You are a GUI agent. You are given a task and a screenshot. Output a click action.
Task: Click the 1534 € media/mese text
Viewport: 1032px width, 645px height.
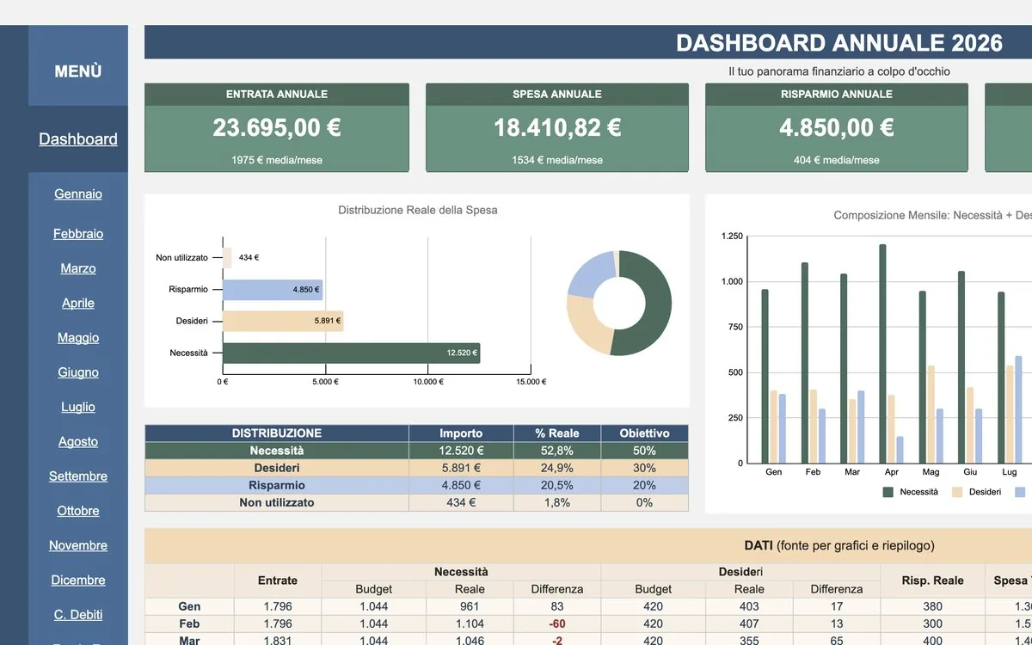[x=557, y=160]
